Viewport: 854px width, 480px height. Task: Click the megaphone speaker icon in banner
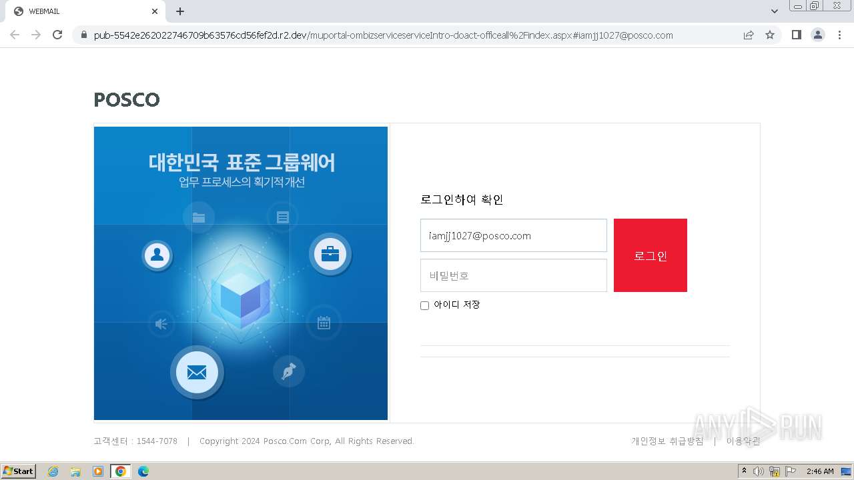[x=161, y=324]
